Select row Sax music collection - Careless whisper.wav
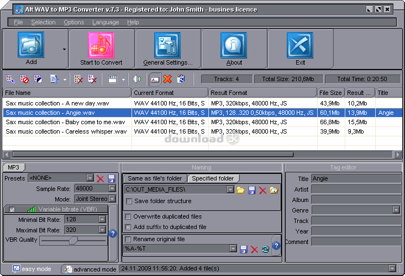The image size is (405, 276). click(x=202, y=131)
